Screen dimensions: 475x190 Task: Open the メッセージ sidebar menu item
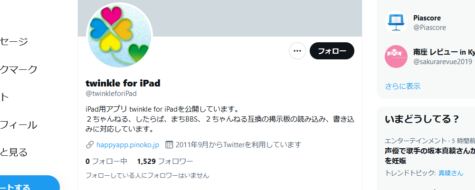[x=14, y=41]
